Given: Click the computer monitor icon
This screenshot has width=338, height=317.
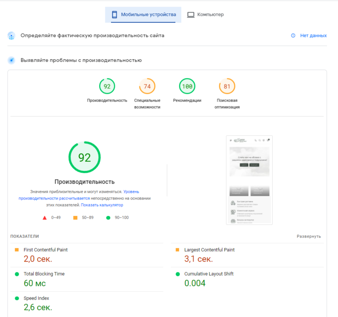Looking at the screenshot, I should coord(191,15).
